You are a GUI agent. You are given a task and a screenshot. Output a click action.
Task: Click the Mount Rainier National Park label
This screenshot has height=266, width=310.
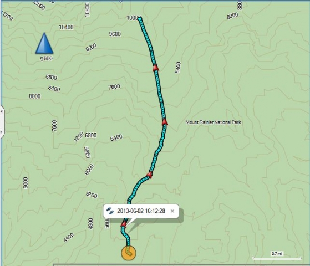(213, 122)
